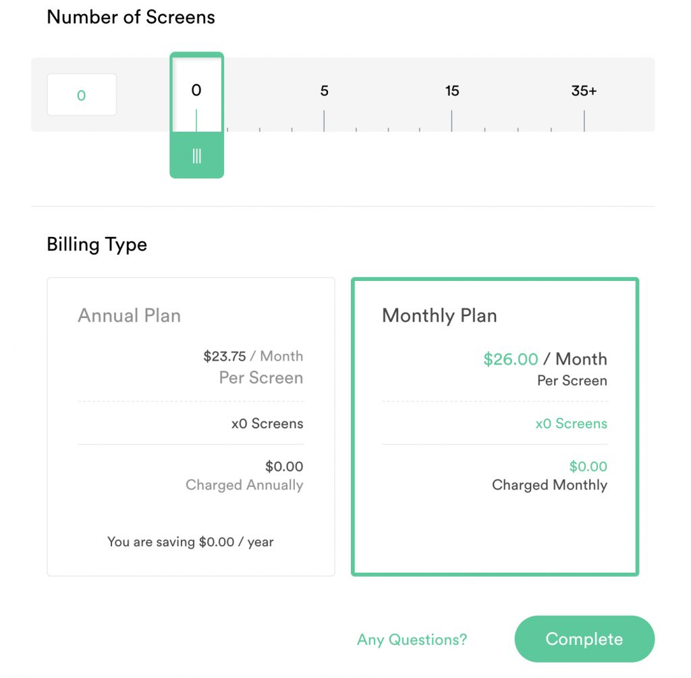The height and width of the screenshot is (678, 691).
Task: Click the Per Screen label in Monthly Plan
Action: click(573, 380)
